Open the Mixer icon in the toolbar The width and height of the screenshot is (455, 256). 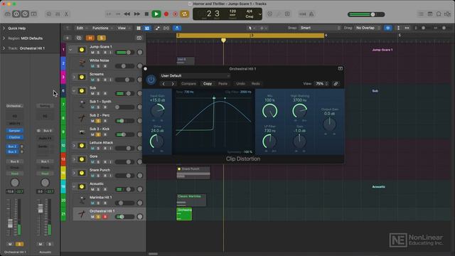click(x=58, y=14)
